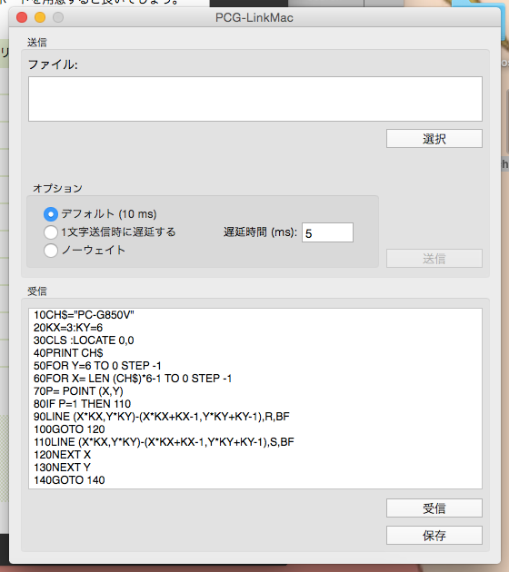Click the line 120NEXT X
This screenshot has height=572, width=509.
(x=63, y=455)
